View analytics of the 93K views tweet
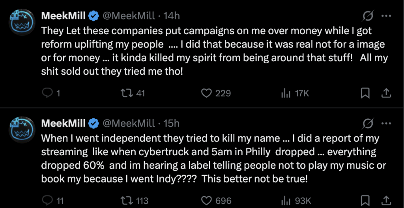 (285, 201)
